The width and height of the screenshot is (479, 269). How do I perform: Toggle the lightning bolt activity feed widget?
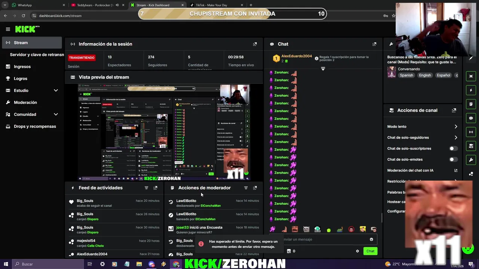(471, 90)
